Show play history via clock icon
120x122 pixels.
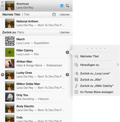click(54, 14)
